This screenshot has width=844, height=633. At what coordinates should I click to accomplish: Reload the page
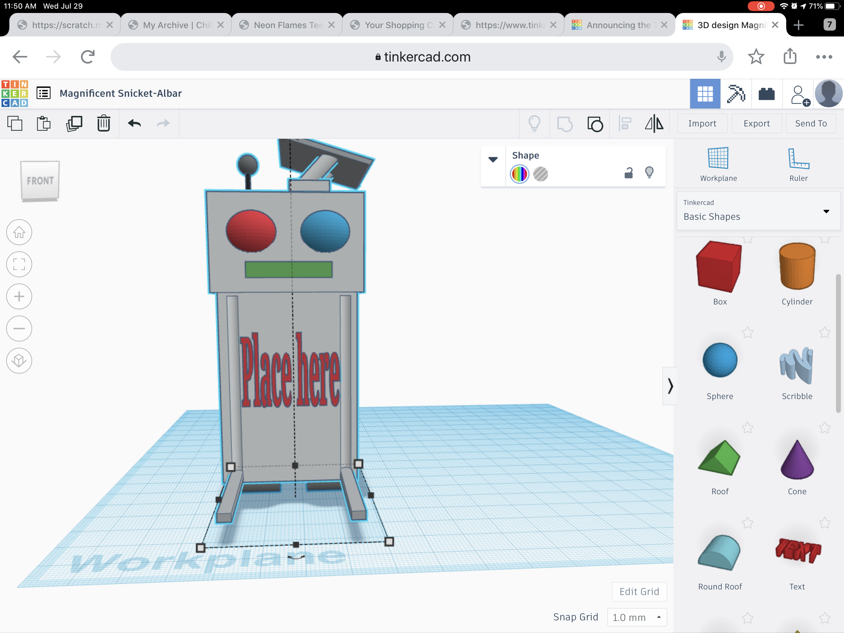coord(88,57)
